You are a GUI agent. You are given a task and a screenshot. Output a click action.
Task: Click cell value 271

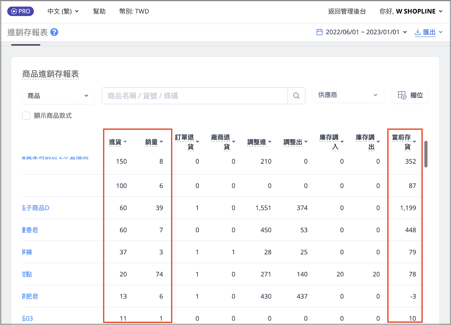(x=266, y=274)
